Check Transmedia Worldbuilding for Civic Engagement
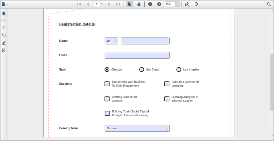Image resolution: width=274 pixels, height=141 pixels. tap(107, 84)
